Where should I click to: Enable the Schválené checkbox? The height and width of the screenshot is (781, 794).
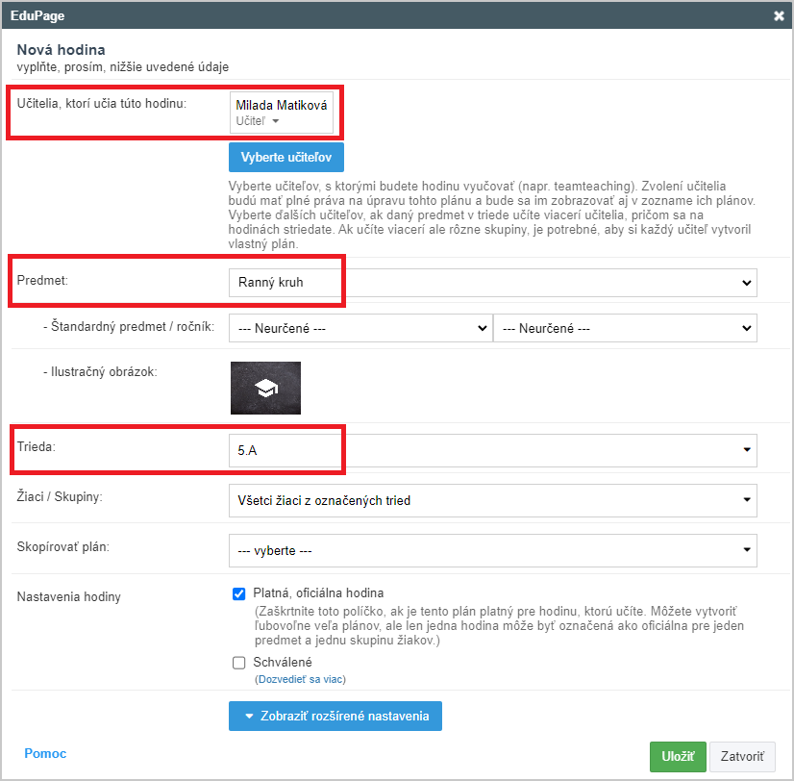click(239, 663)
